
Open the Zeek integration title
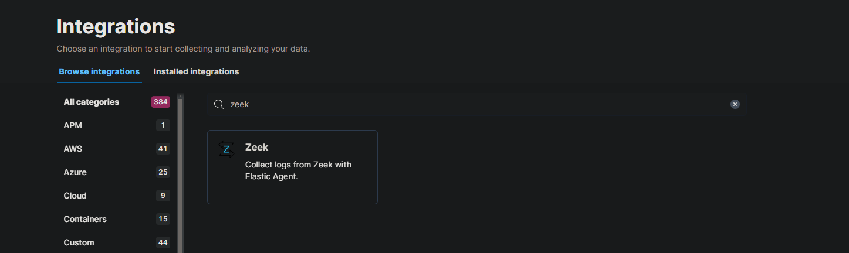point(256,148)
